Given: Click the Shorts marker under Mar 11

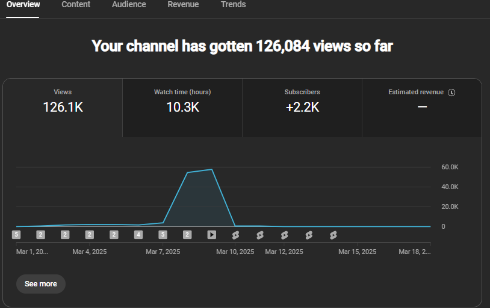Looking at the screenshot, I should pyautogui.click(x=260, y=235).
